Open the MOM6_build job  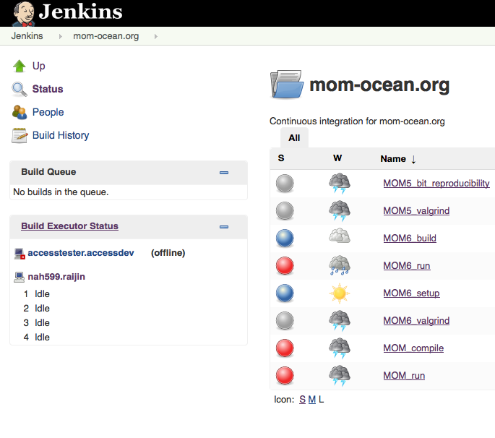coord(410,238)
